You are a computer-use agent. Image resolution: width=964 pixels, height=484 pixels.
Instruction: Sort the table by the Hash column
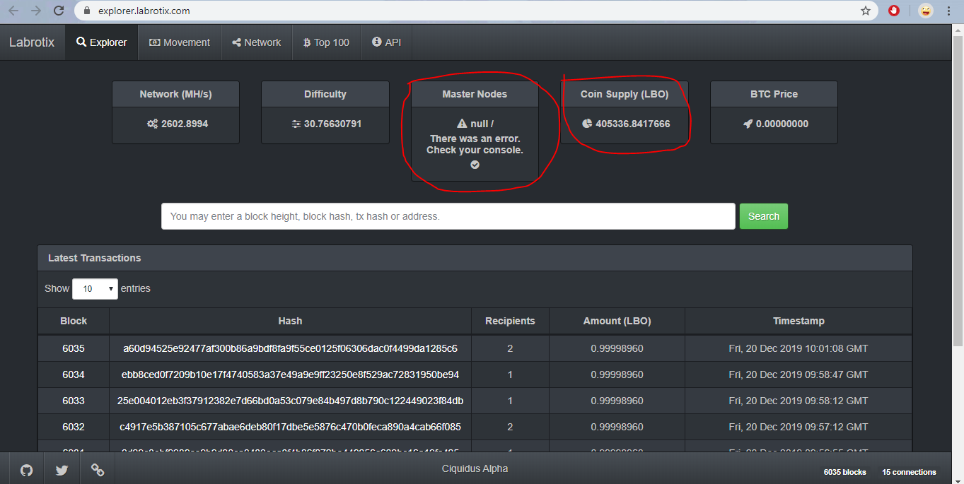click(x=290, y=321)
